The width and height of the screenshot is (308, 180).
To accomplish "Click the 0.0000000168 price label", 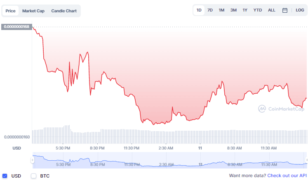I will (x=16, y=27).
